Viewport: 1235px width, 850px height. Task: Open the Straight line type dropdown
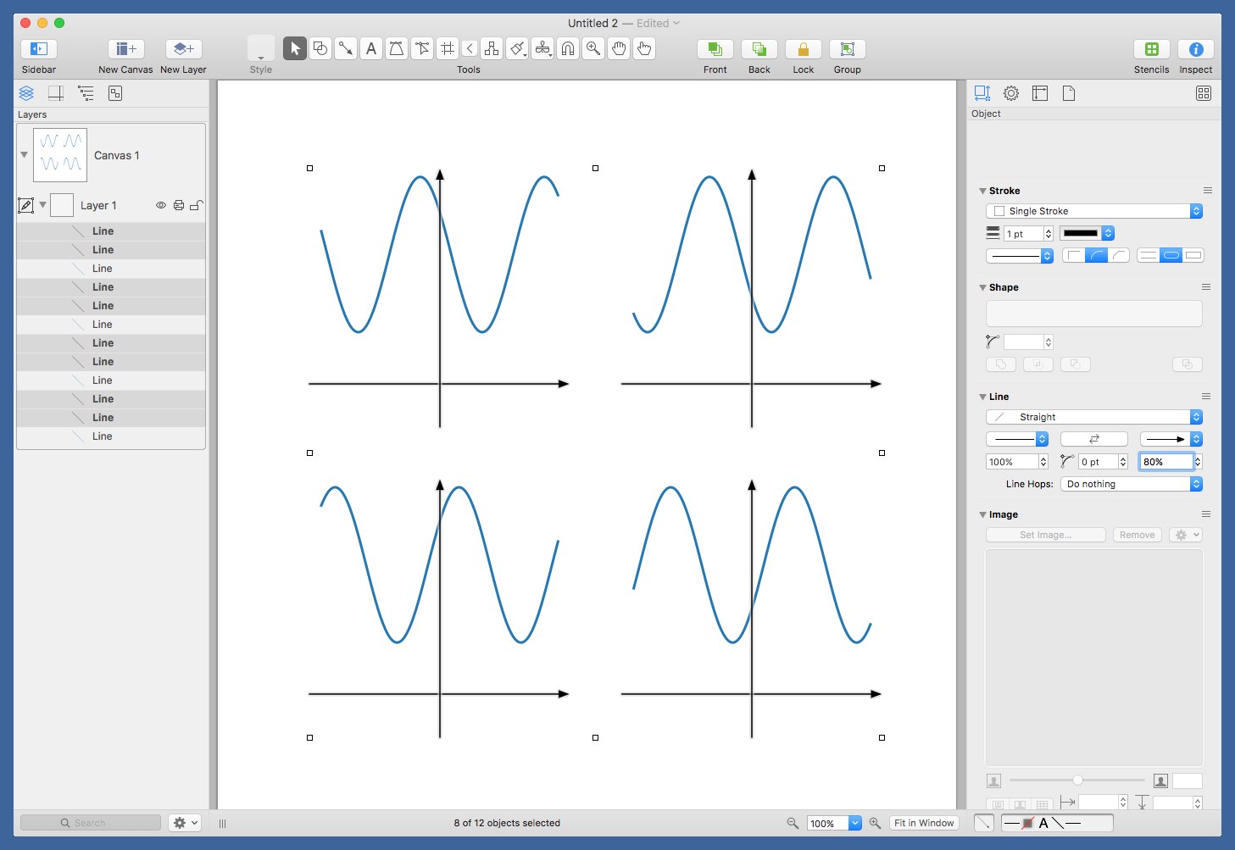click(1093, 417)
